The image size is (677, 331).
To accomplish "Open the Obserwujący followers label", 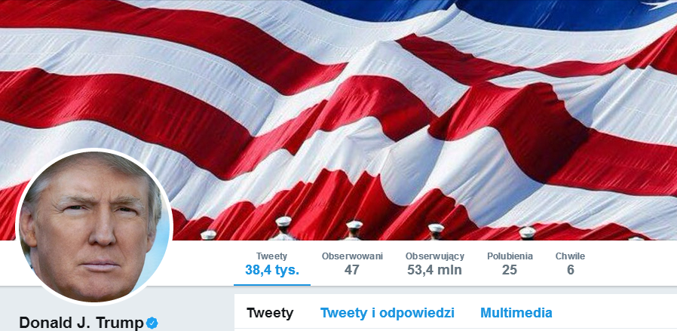I will pos(435,256).
